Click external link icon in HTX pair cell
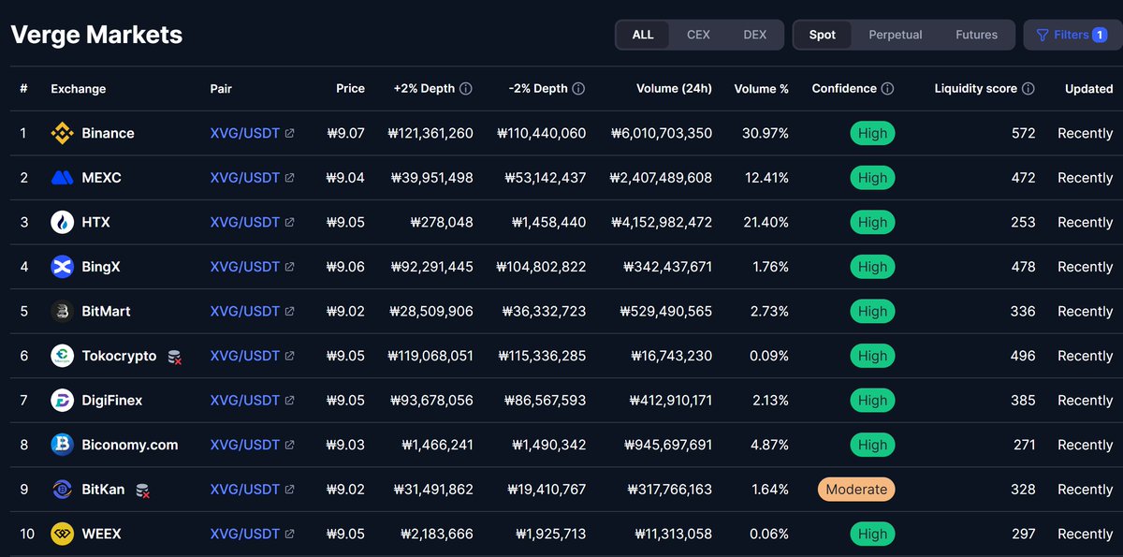The width and height of the screenshot is (1123, 557). 290,223
